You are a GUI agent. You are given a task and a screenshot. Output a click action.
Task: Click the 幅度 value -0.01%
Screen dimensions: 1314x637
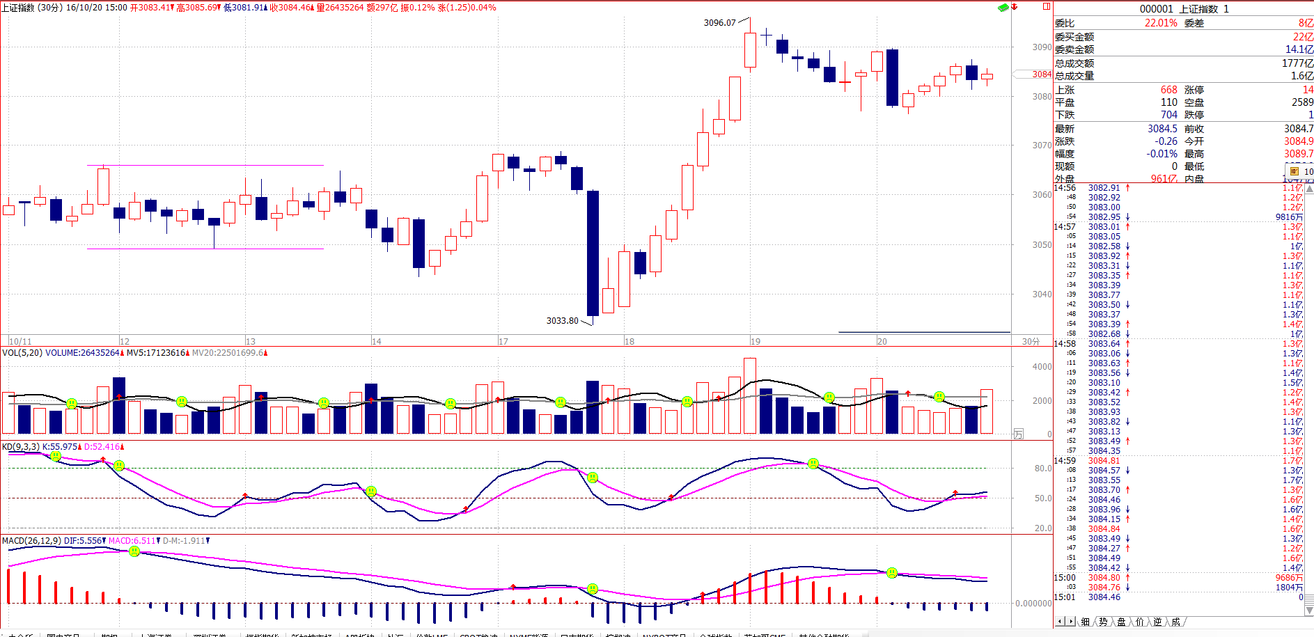pos(1162,154)
